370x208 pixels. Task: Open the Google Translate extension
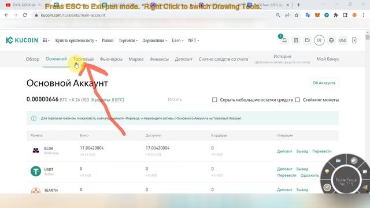click(308, 15)
